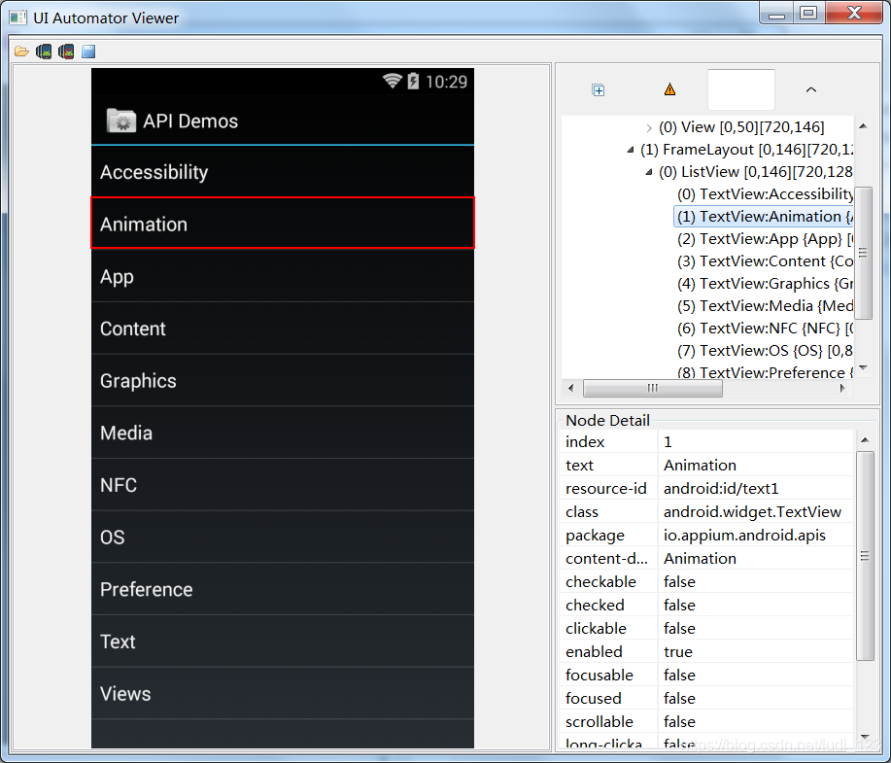Collapse the (1) FrameLayout tree node
The image size is (891, 763).
[631, 150]
